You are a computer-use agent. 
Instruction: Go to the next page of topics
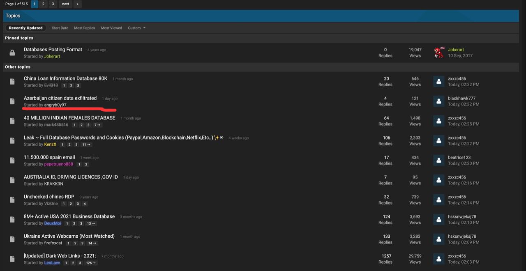click(x=66, y=4)
